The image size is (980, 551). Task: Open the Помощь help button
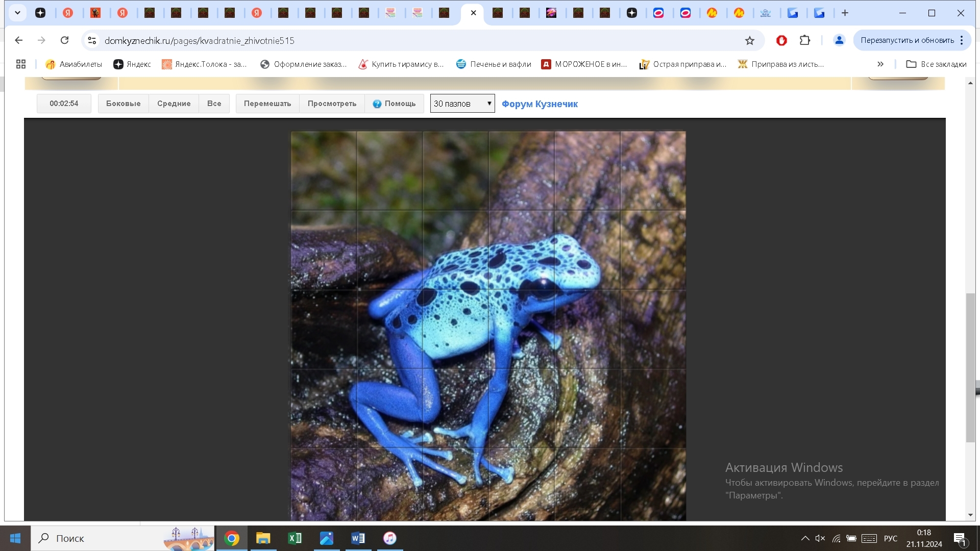coord(394,104)
